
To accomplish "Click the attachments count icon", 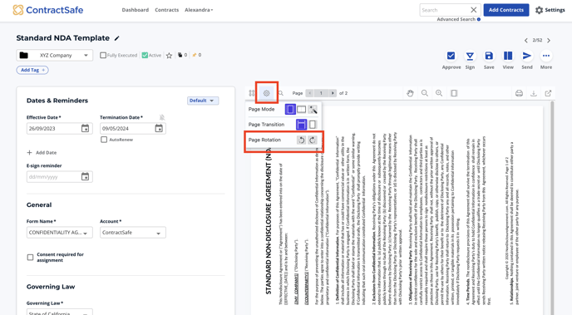I will [180, 55].
